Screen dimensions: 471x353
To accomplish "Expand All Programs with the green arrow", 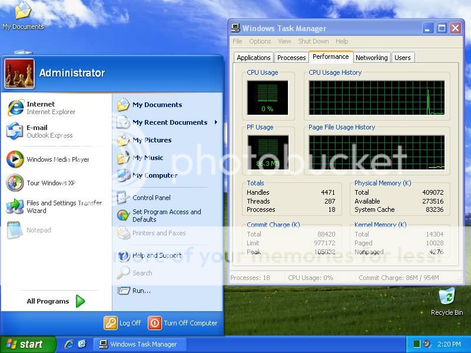I will 80,301.
